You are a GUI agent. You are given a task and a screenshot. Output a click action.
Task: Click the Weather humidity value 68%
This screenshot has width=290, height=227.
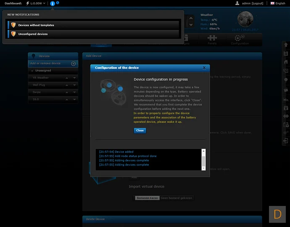click(213, 24)
